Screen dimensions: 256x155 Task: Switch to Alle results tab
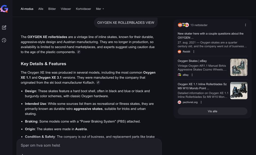point(41,9)
